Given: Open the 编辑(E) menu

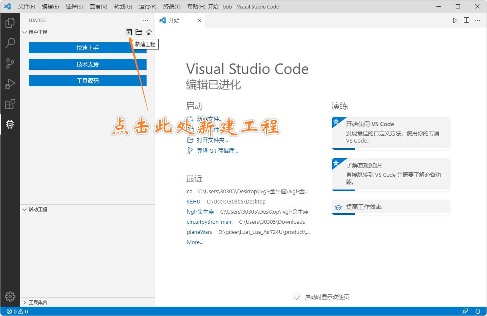Looking at the screenshot, I should pyautogui.click(x=50, y=6).
